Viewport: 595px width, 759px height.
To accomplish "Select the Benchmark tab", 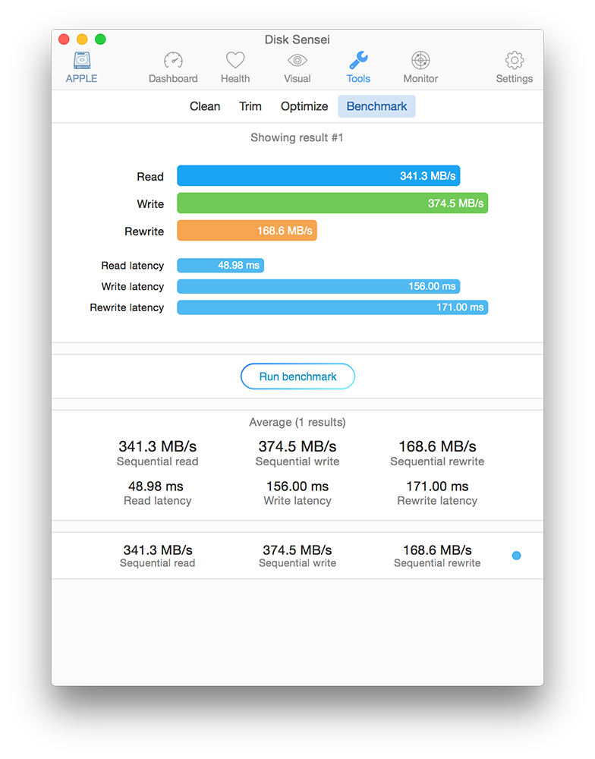I will point(376,106).
